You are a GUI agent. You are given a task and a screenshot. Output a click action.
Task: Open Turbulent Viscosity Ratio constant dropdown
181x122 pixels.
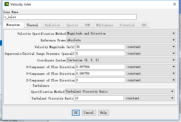pyautogui.click(x=150, y=98)
